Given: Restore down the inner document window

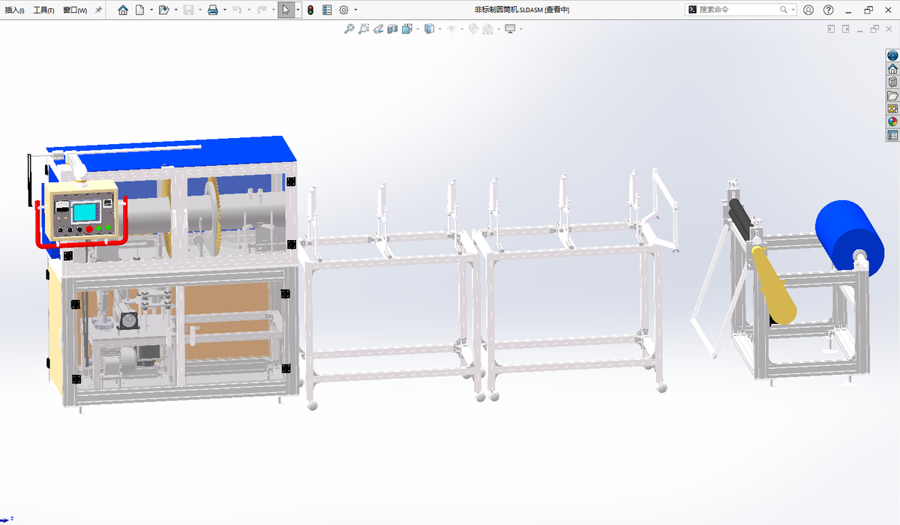Looking at the screenshot, I should 874,29.
